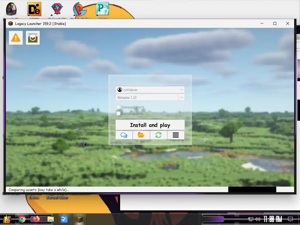Open File Explorer from the taskbar
The width and height of the screenshot is (300, 225).
pos(51,219)
